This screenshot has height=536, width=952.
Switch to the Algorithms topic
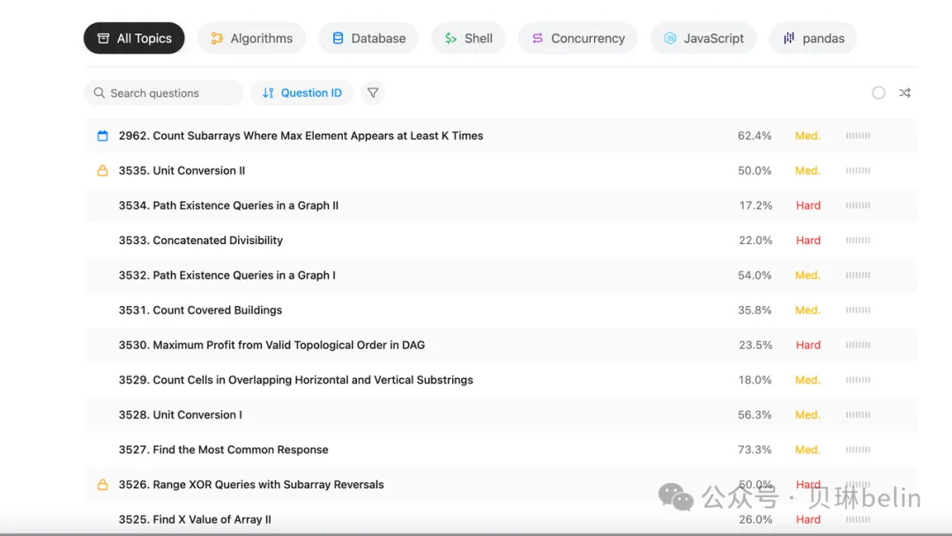[251, 38]
